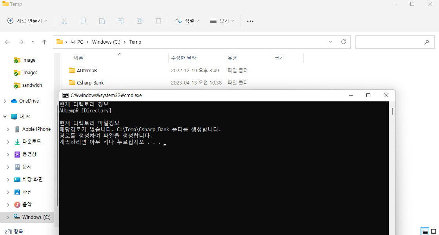This screenshot has height=235, width=439.
Task: Close the cmd.exe console window
Action: pos(386,95)
